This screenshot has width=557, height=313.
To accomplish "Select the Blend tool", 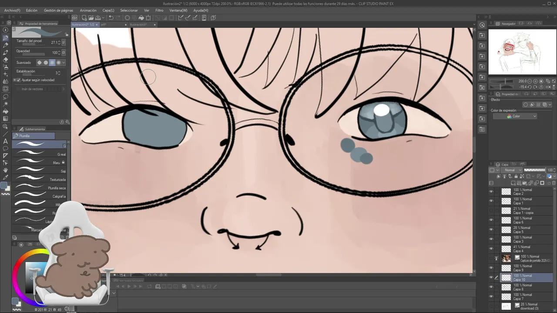I will tap(6, 81).
